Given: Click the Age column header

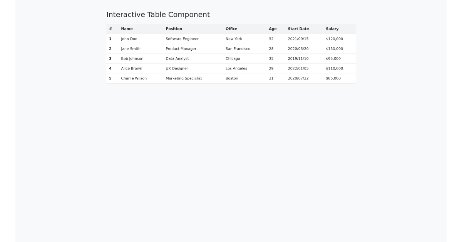Looking at the screenshot, I should pos(276,29).
